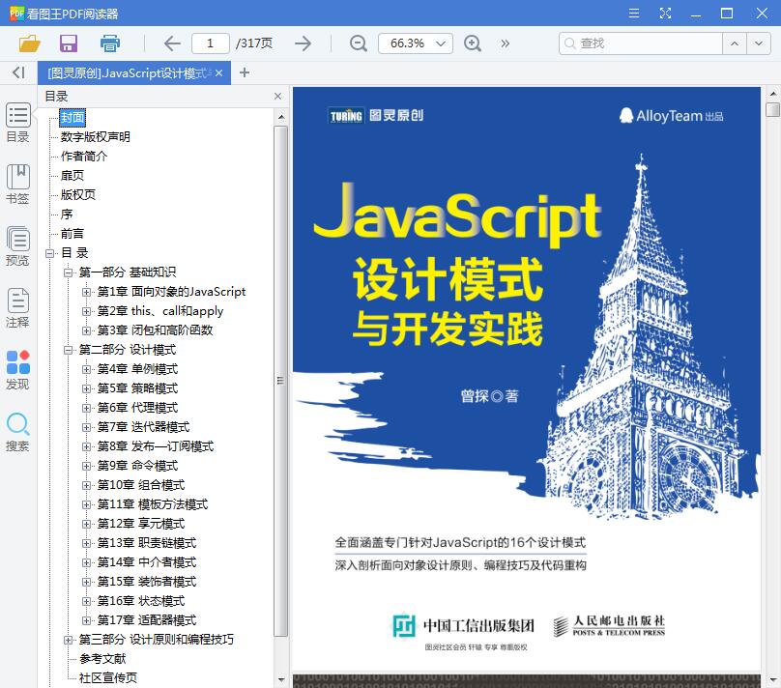Click the document view scrollbar thumb

[772, 109]
